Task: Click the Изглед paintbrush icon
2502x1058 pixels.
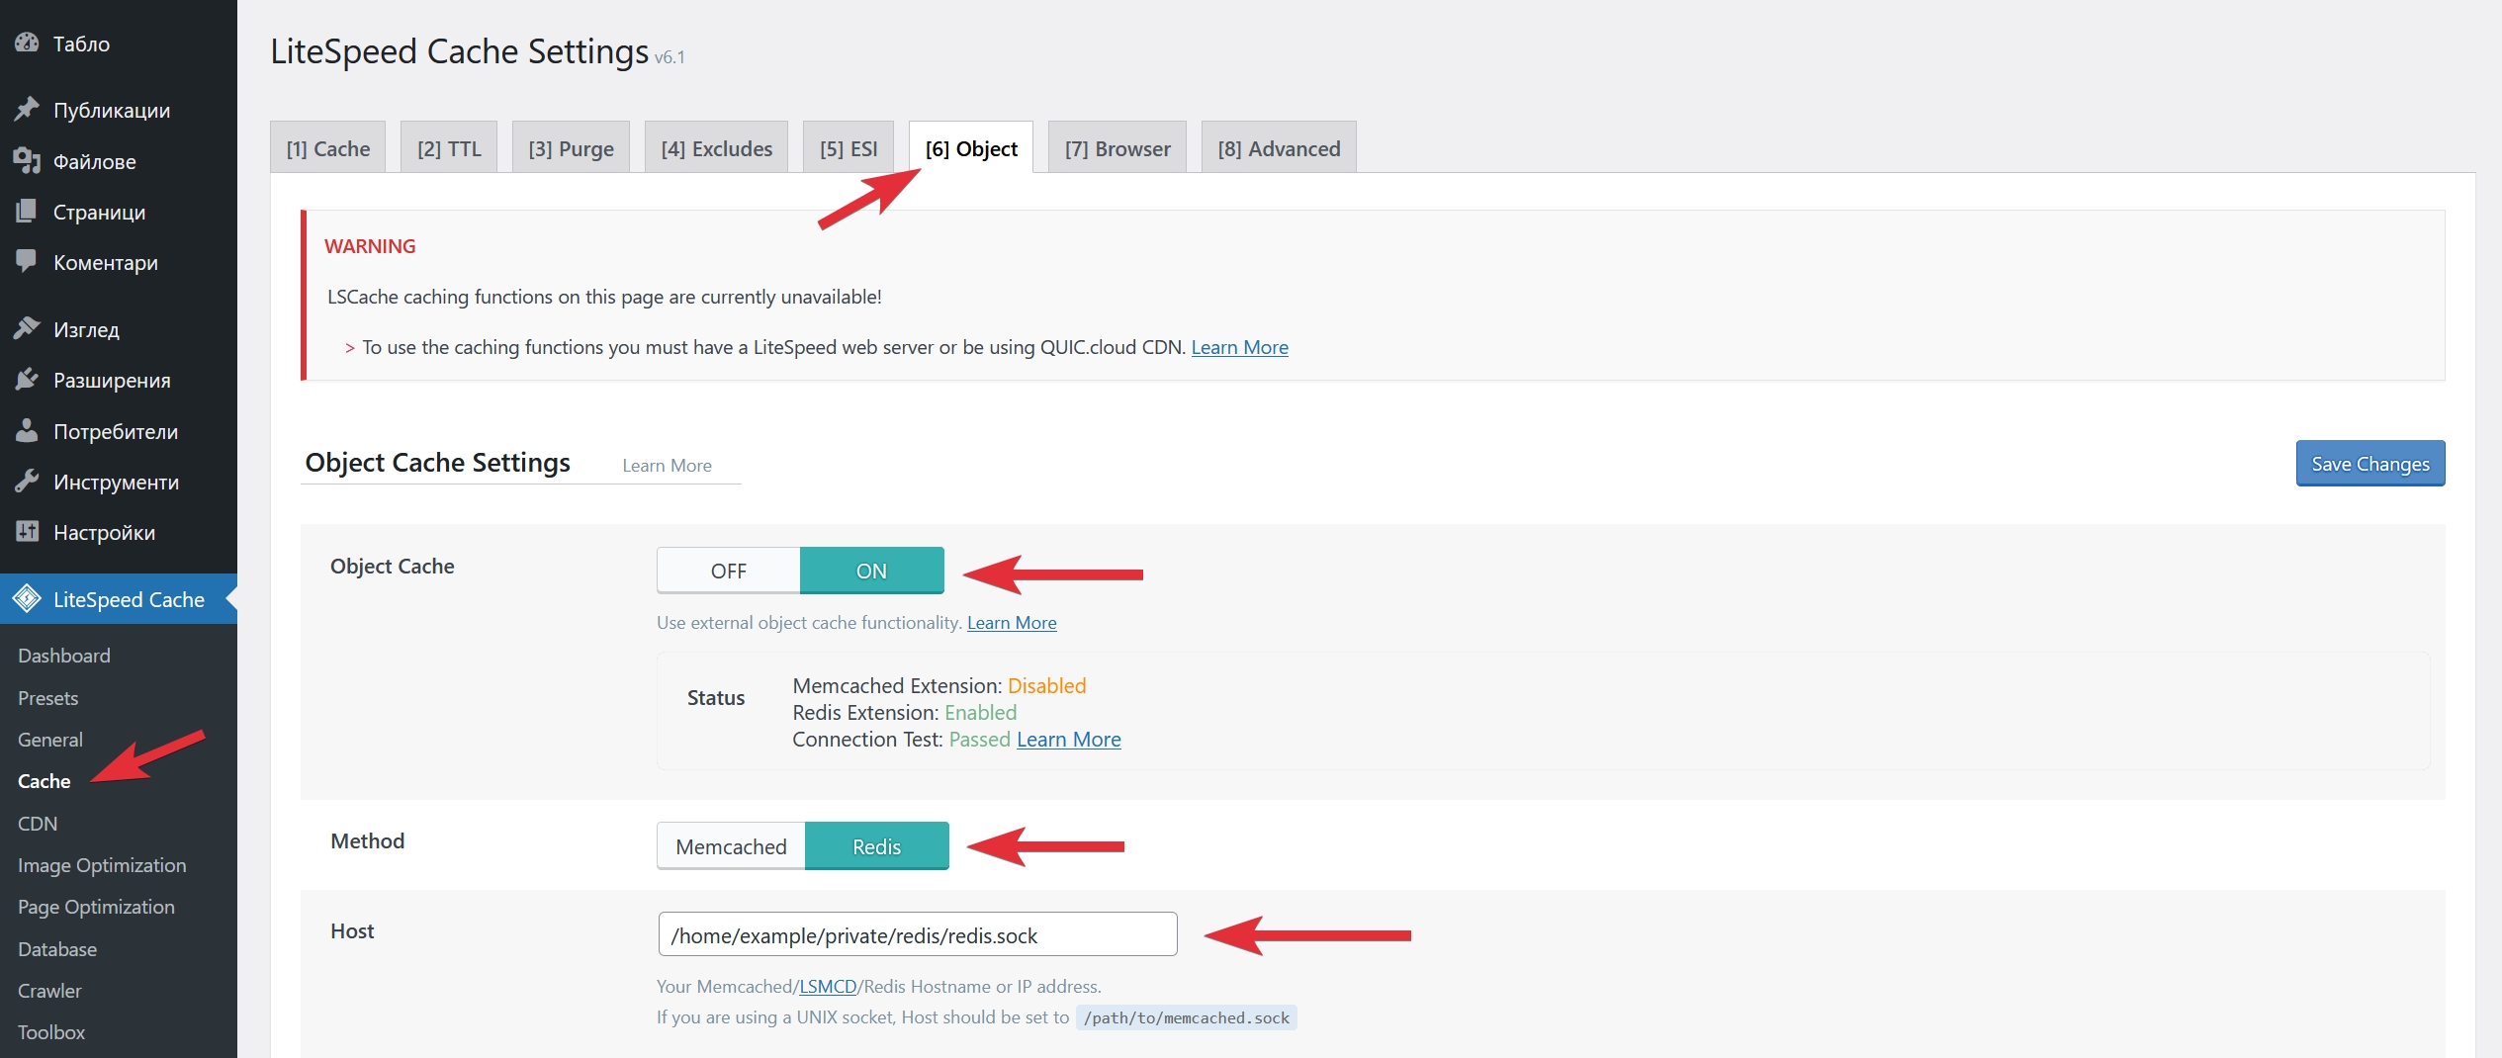Action: [x=27, y=329]
